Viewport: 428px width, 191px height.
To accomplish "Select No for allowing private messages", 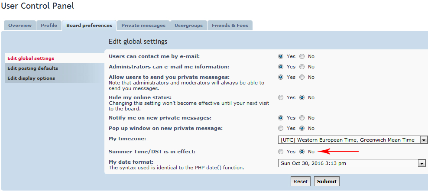I will (x=302, y=77).
